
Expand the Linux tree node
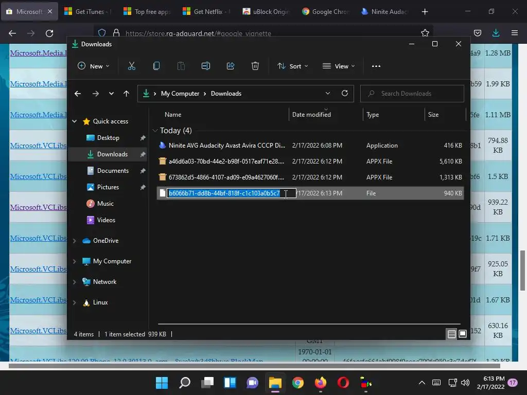75,302
